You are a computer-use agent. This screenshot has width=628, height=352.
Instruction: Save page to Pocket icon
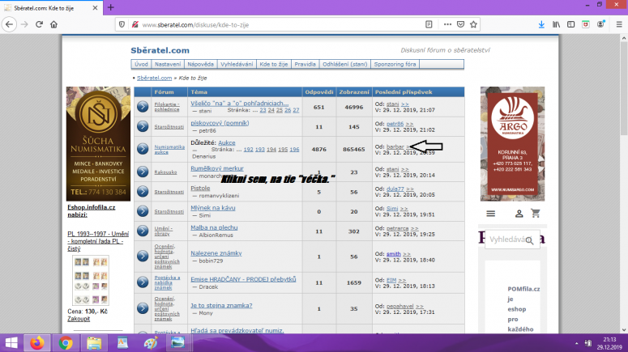tap(460, 24)
